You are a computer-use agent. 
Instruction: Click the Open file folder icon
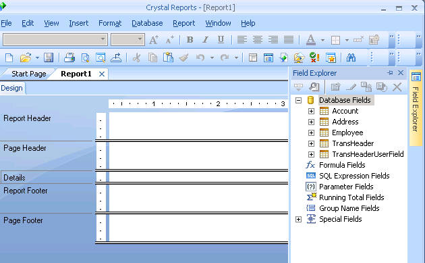coord(26,57)
